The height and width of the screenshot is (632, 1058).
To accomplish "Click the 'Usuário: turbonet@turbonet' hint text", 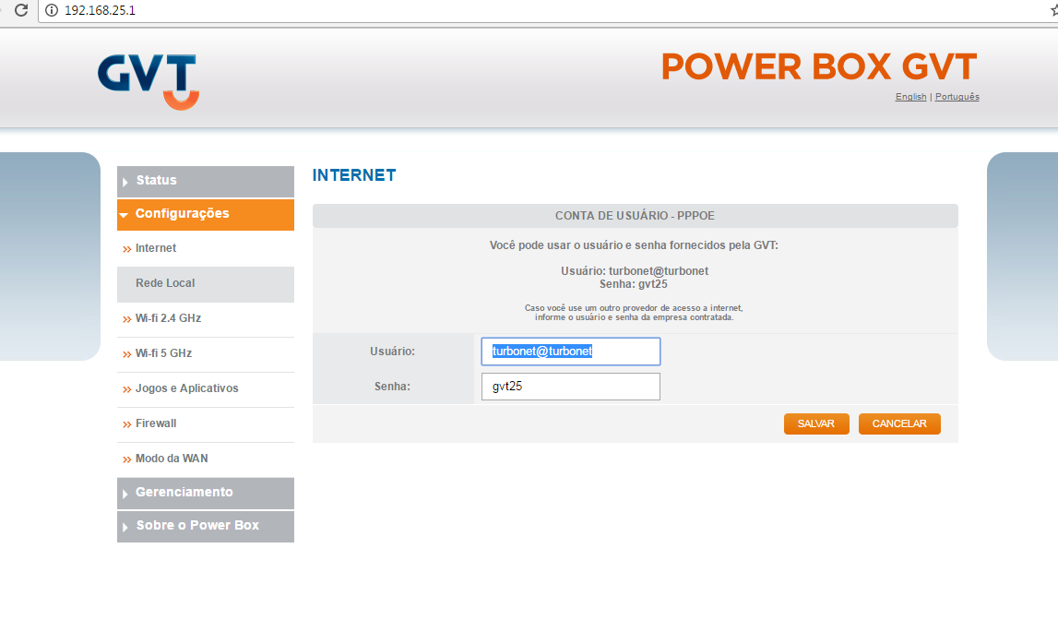I will pyautogui.click(x=635, y=270).
